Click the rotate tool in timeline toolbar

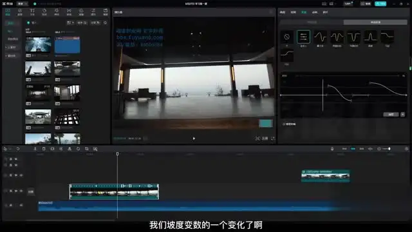tap(78, 149)
